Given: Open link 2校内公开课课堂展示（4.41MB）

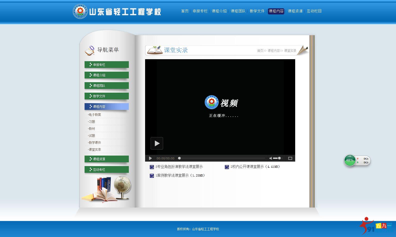Looking at the screenshot, I should pyautogui.click(x=255, y=167).
